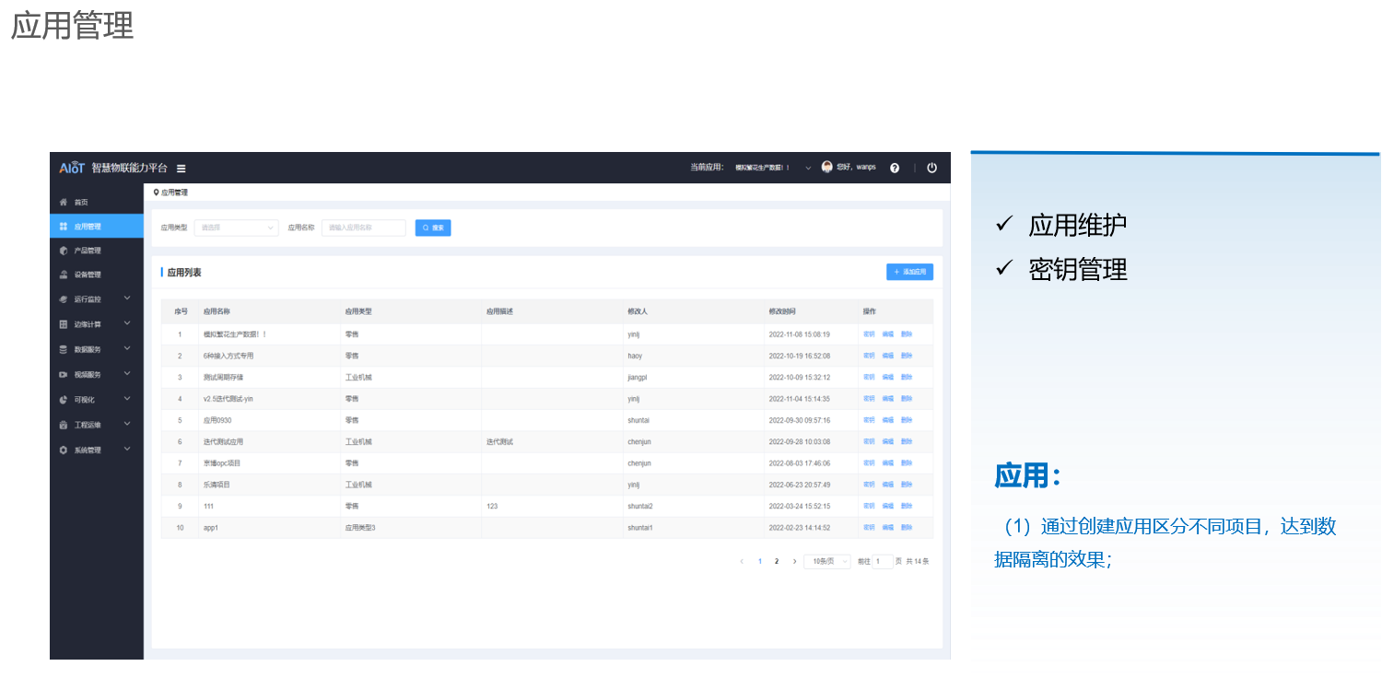Open the 数据服务 sidebar menu item
The image size is (1382, 678).
[88, 350]
